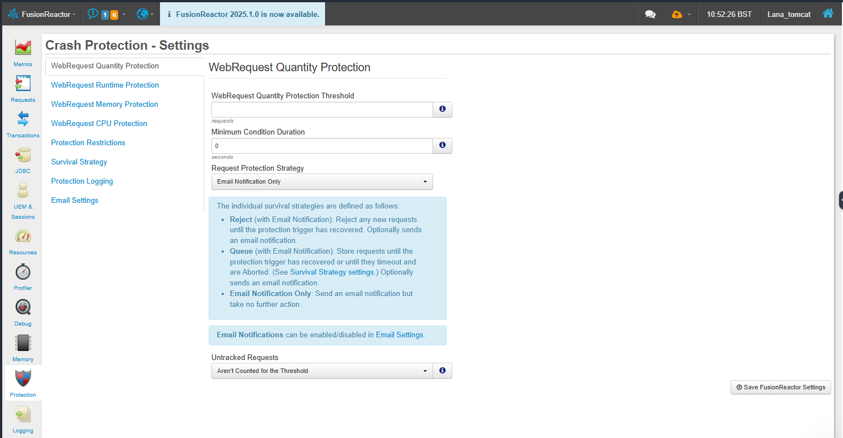The width and height of the screenshot is (843, 438).
Task: Open UEM & Sessions sidebar icon
Action: pyautogui.click(x=23, y=190)
